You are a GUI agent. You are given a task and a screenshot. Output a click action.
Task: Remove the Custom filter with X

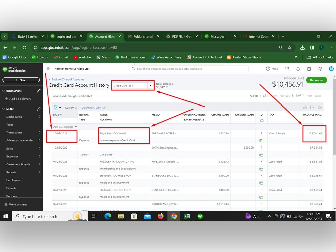[x=76, y=108]
